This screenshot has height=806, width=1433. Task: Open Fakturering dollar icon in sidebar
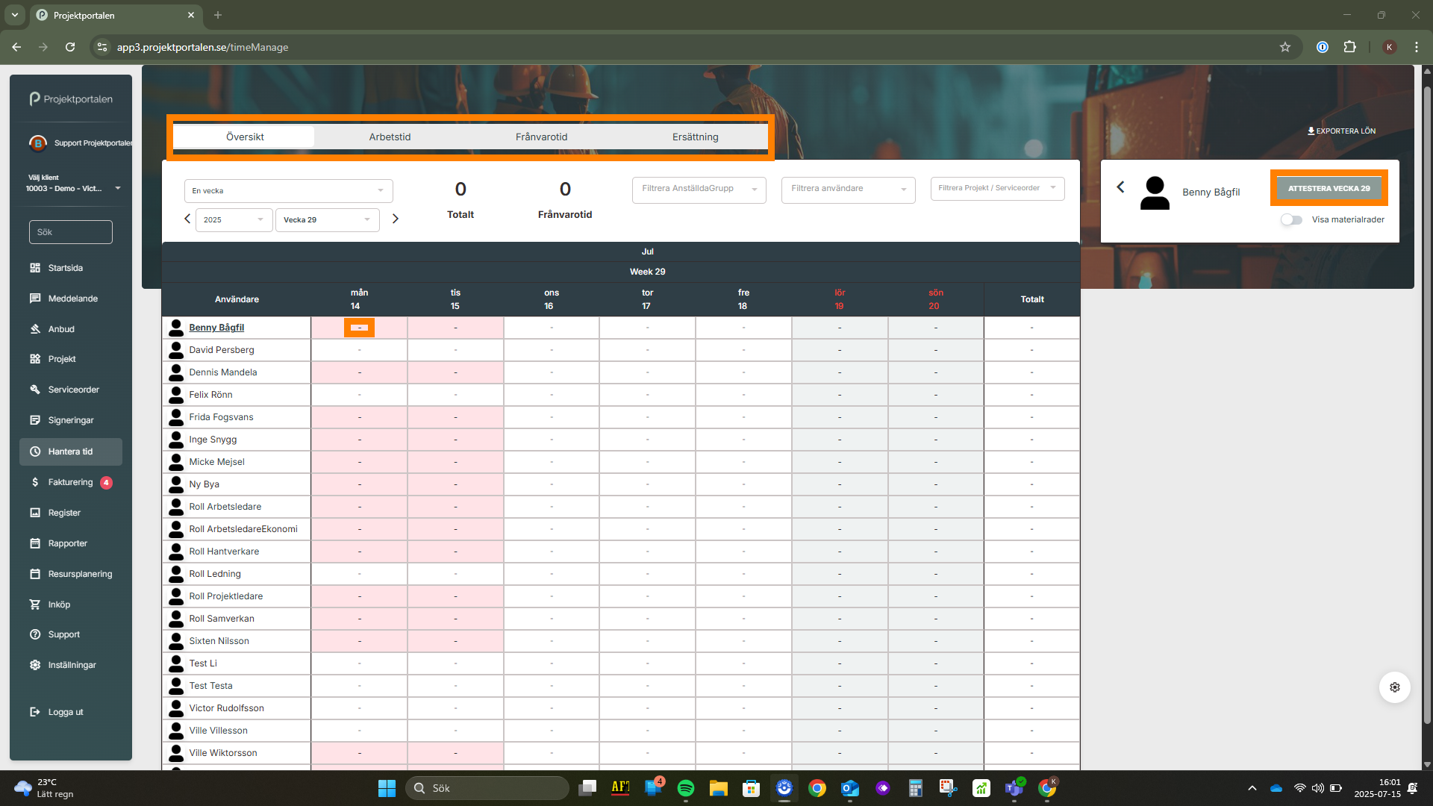click(35, 482)
